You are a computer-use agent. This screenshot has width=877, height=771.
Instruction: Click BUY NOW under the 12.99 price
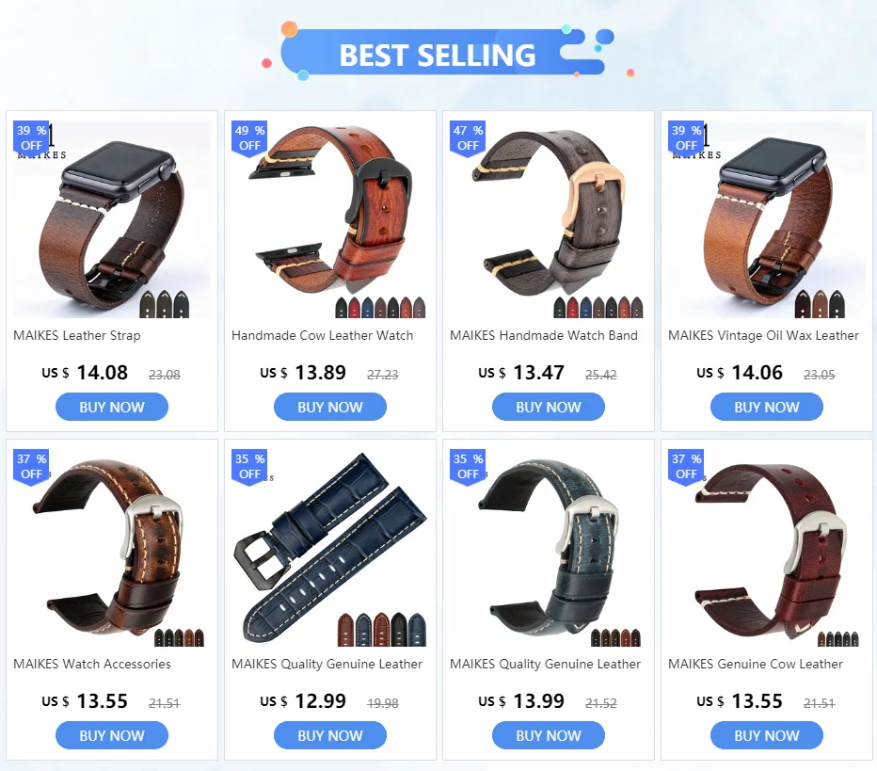[x=330, y=735]
